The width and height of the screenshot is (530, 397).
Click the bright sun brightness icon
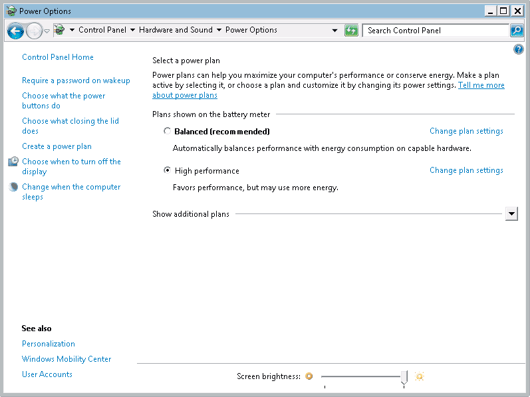pyautogui.click(x=419, y=376)
